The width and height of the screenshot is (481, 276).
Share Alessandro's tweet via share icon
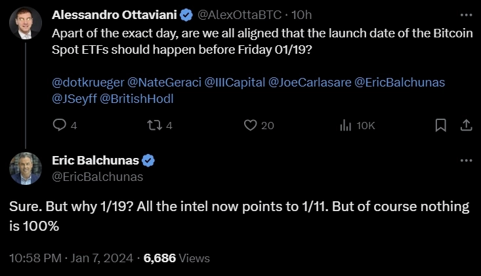[x=465, y=125]
